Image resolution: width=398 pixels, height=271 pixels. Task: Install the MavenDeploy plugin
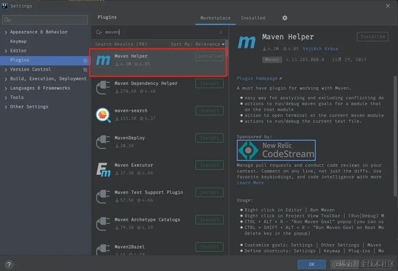click(210, 138)
